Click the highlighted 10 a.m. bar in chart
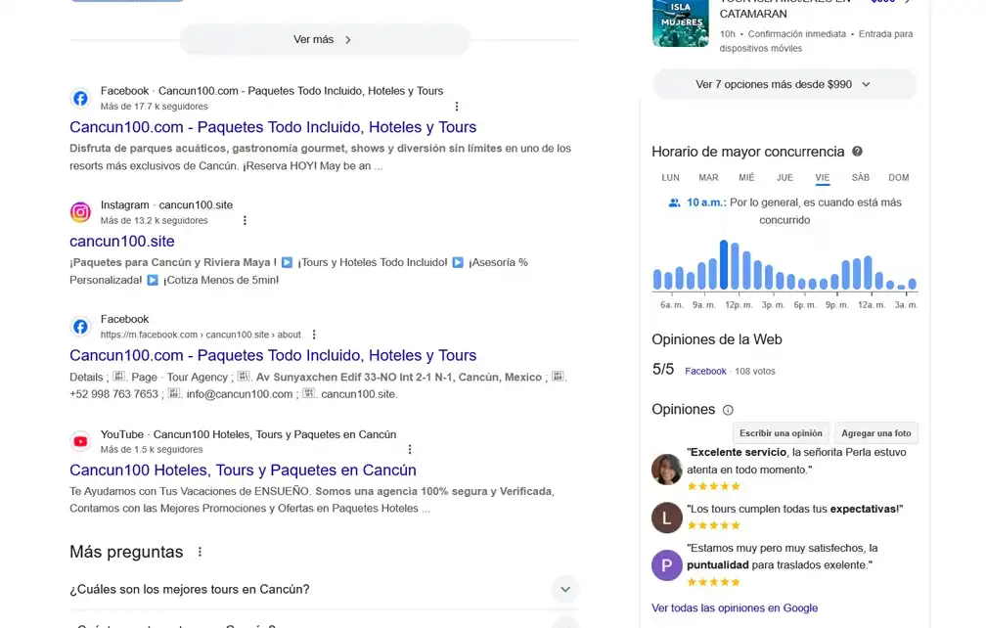 click(724, 265)
